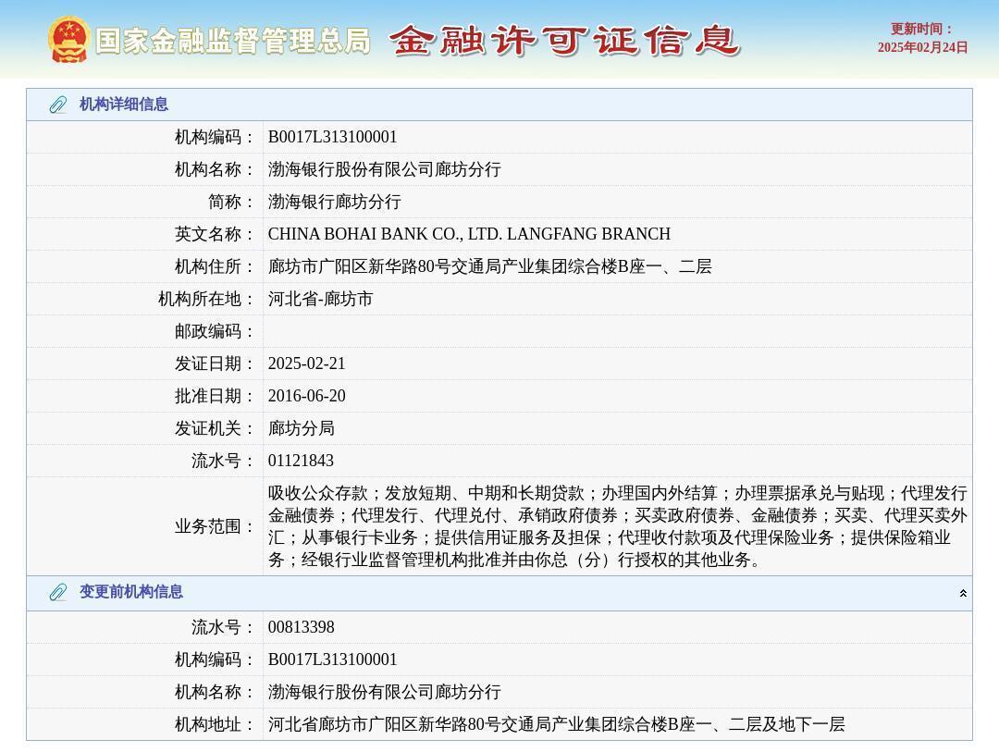Image resolution: width=999 pixels, height=752 pixels.
Task: Collapse the 变更前机构信息 section
Action: click(x=963, y=593)
